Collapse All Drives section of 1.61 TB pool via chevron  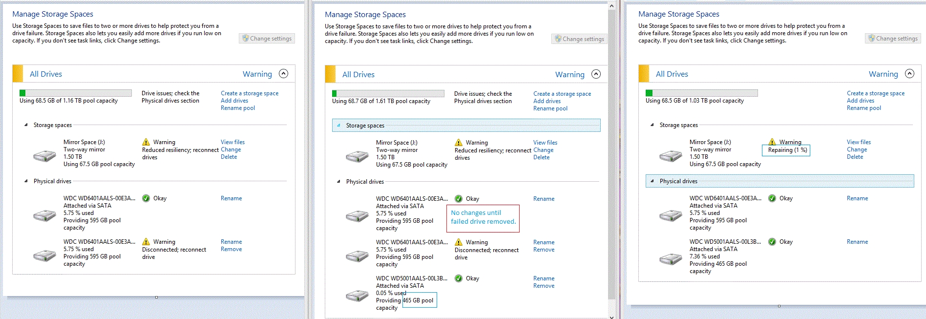pyautogui.click(x=596, y=74)
